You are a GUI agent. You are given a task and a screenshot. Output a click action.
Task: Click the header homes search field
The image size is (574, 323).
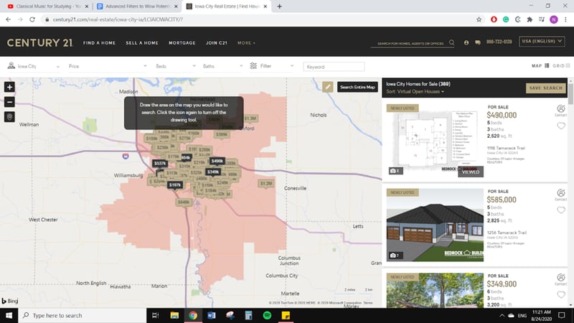click(410, 43)
